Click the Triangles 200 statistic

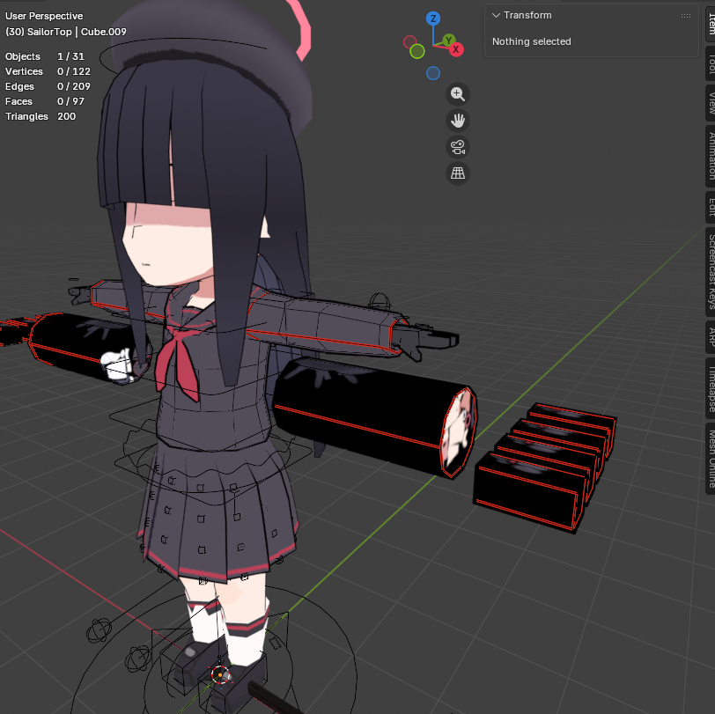point(41,117)
